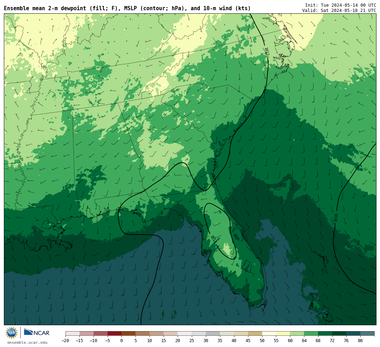The width and height of the screenshot is (380, 347).
Task: Pick the 72 to 76 deep green swatch
Action: (x=340, y=334)
